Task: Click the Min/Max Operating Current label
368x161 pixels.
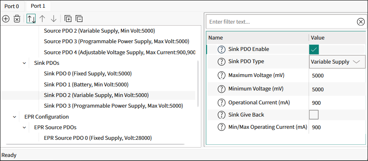Action: tap(268, 127)
